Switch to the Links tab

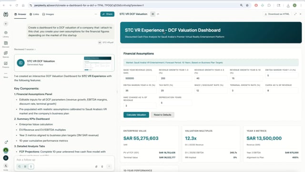click(34, 14)
